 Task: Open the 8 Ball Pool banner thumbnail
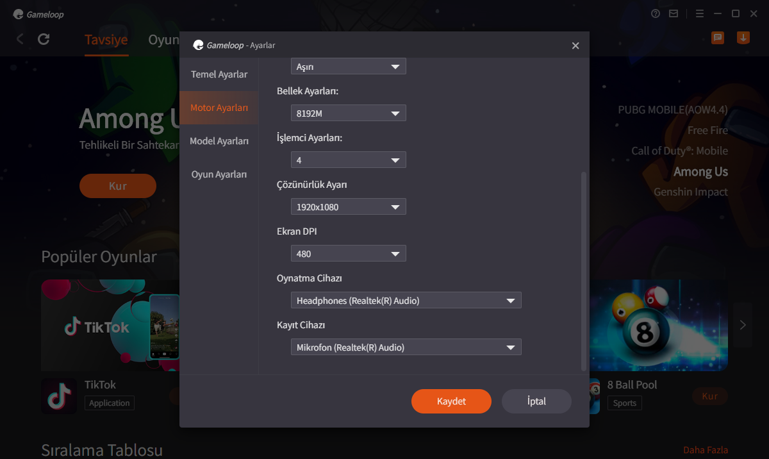click(659, 325)
